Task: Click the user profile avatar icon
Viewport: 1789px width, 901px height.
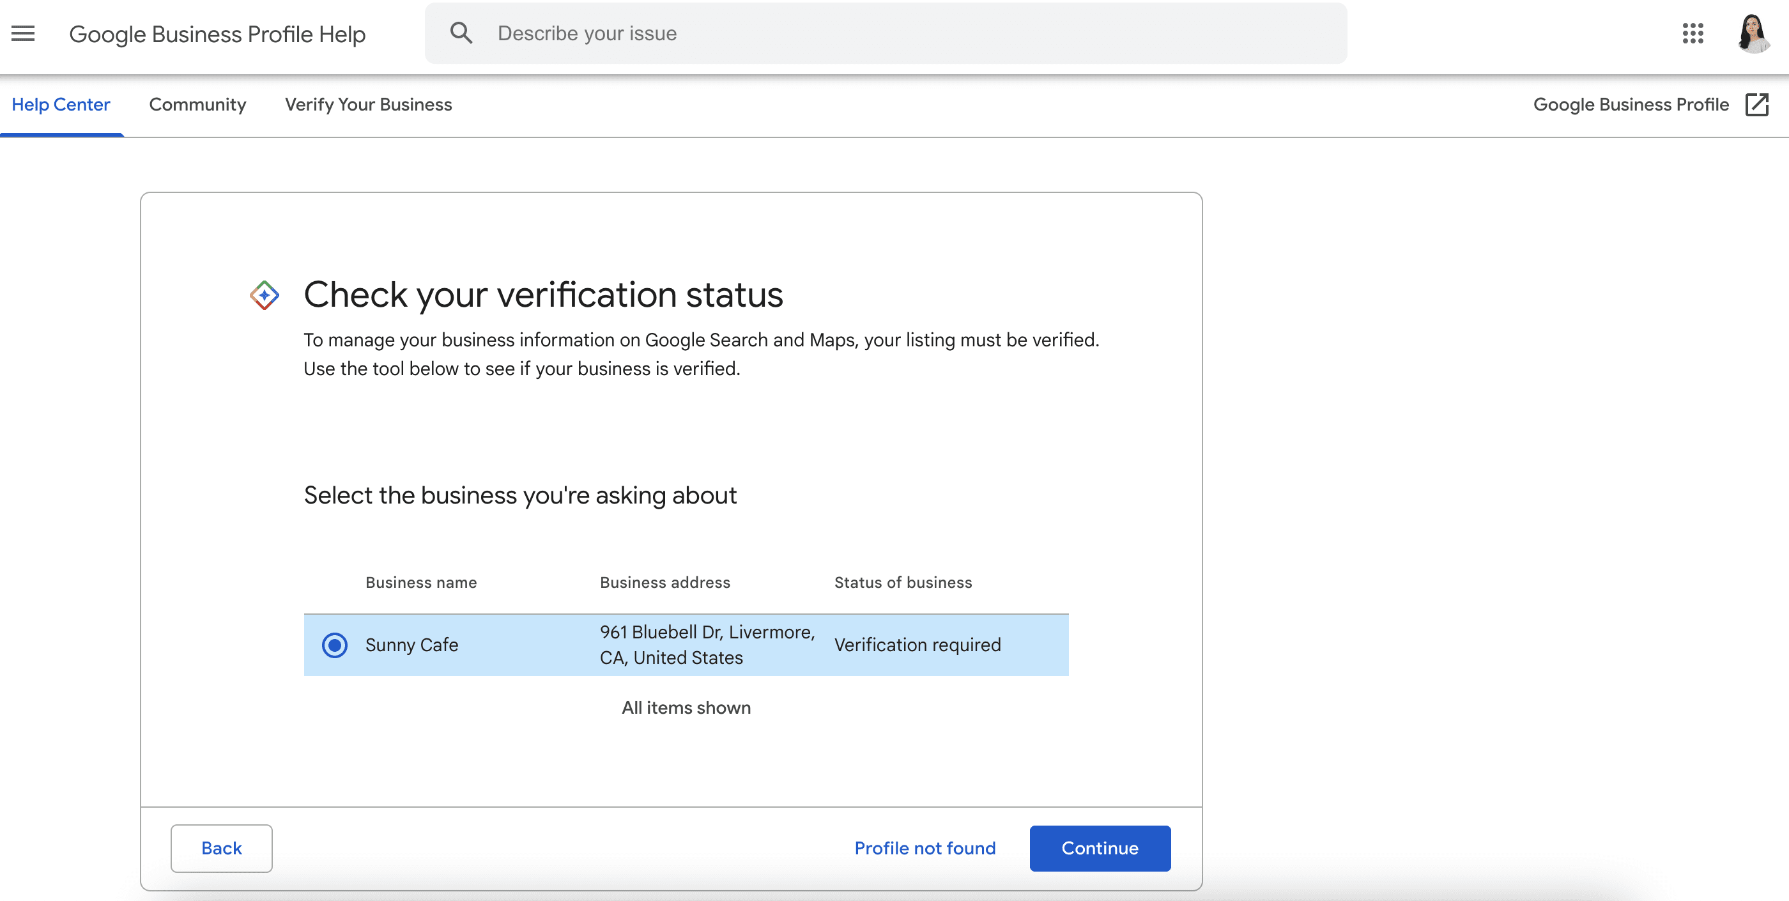Action: tap(1754, 32)
